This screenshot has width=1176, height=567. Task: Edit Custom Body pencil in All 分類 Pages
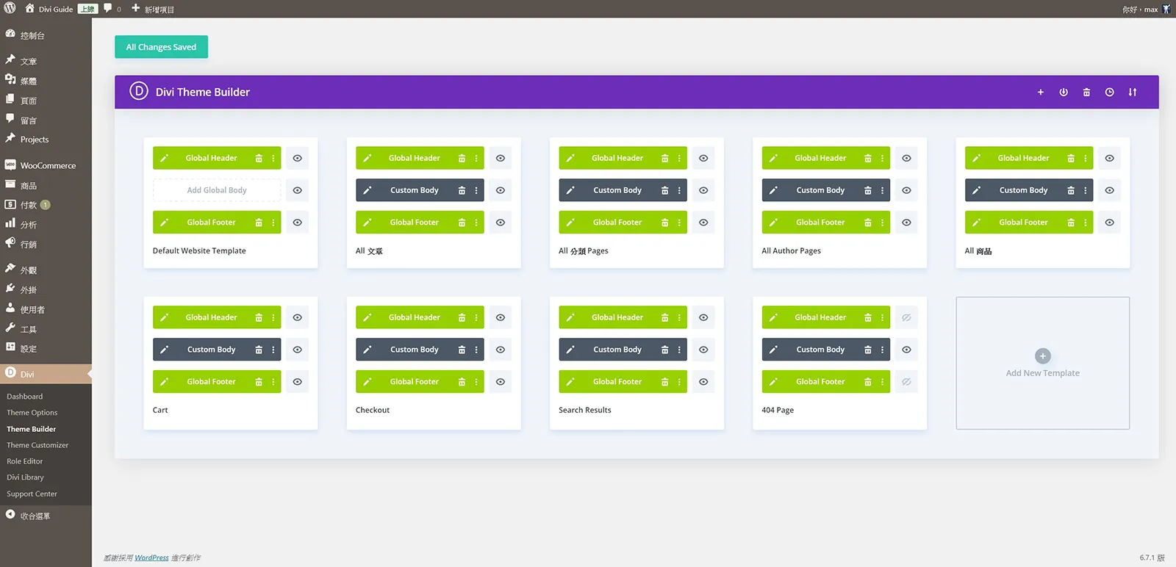[570, 190]
